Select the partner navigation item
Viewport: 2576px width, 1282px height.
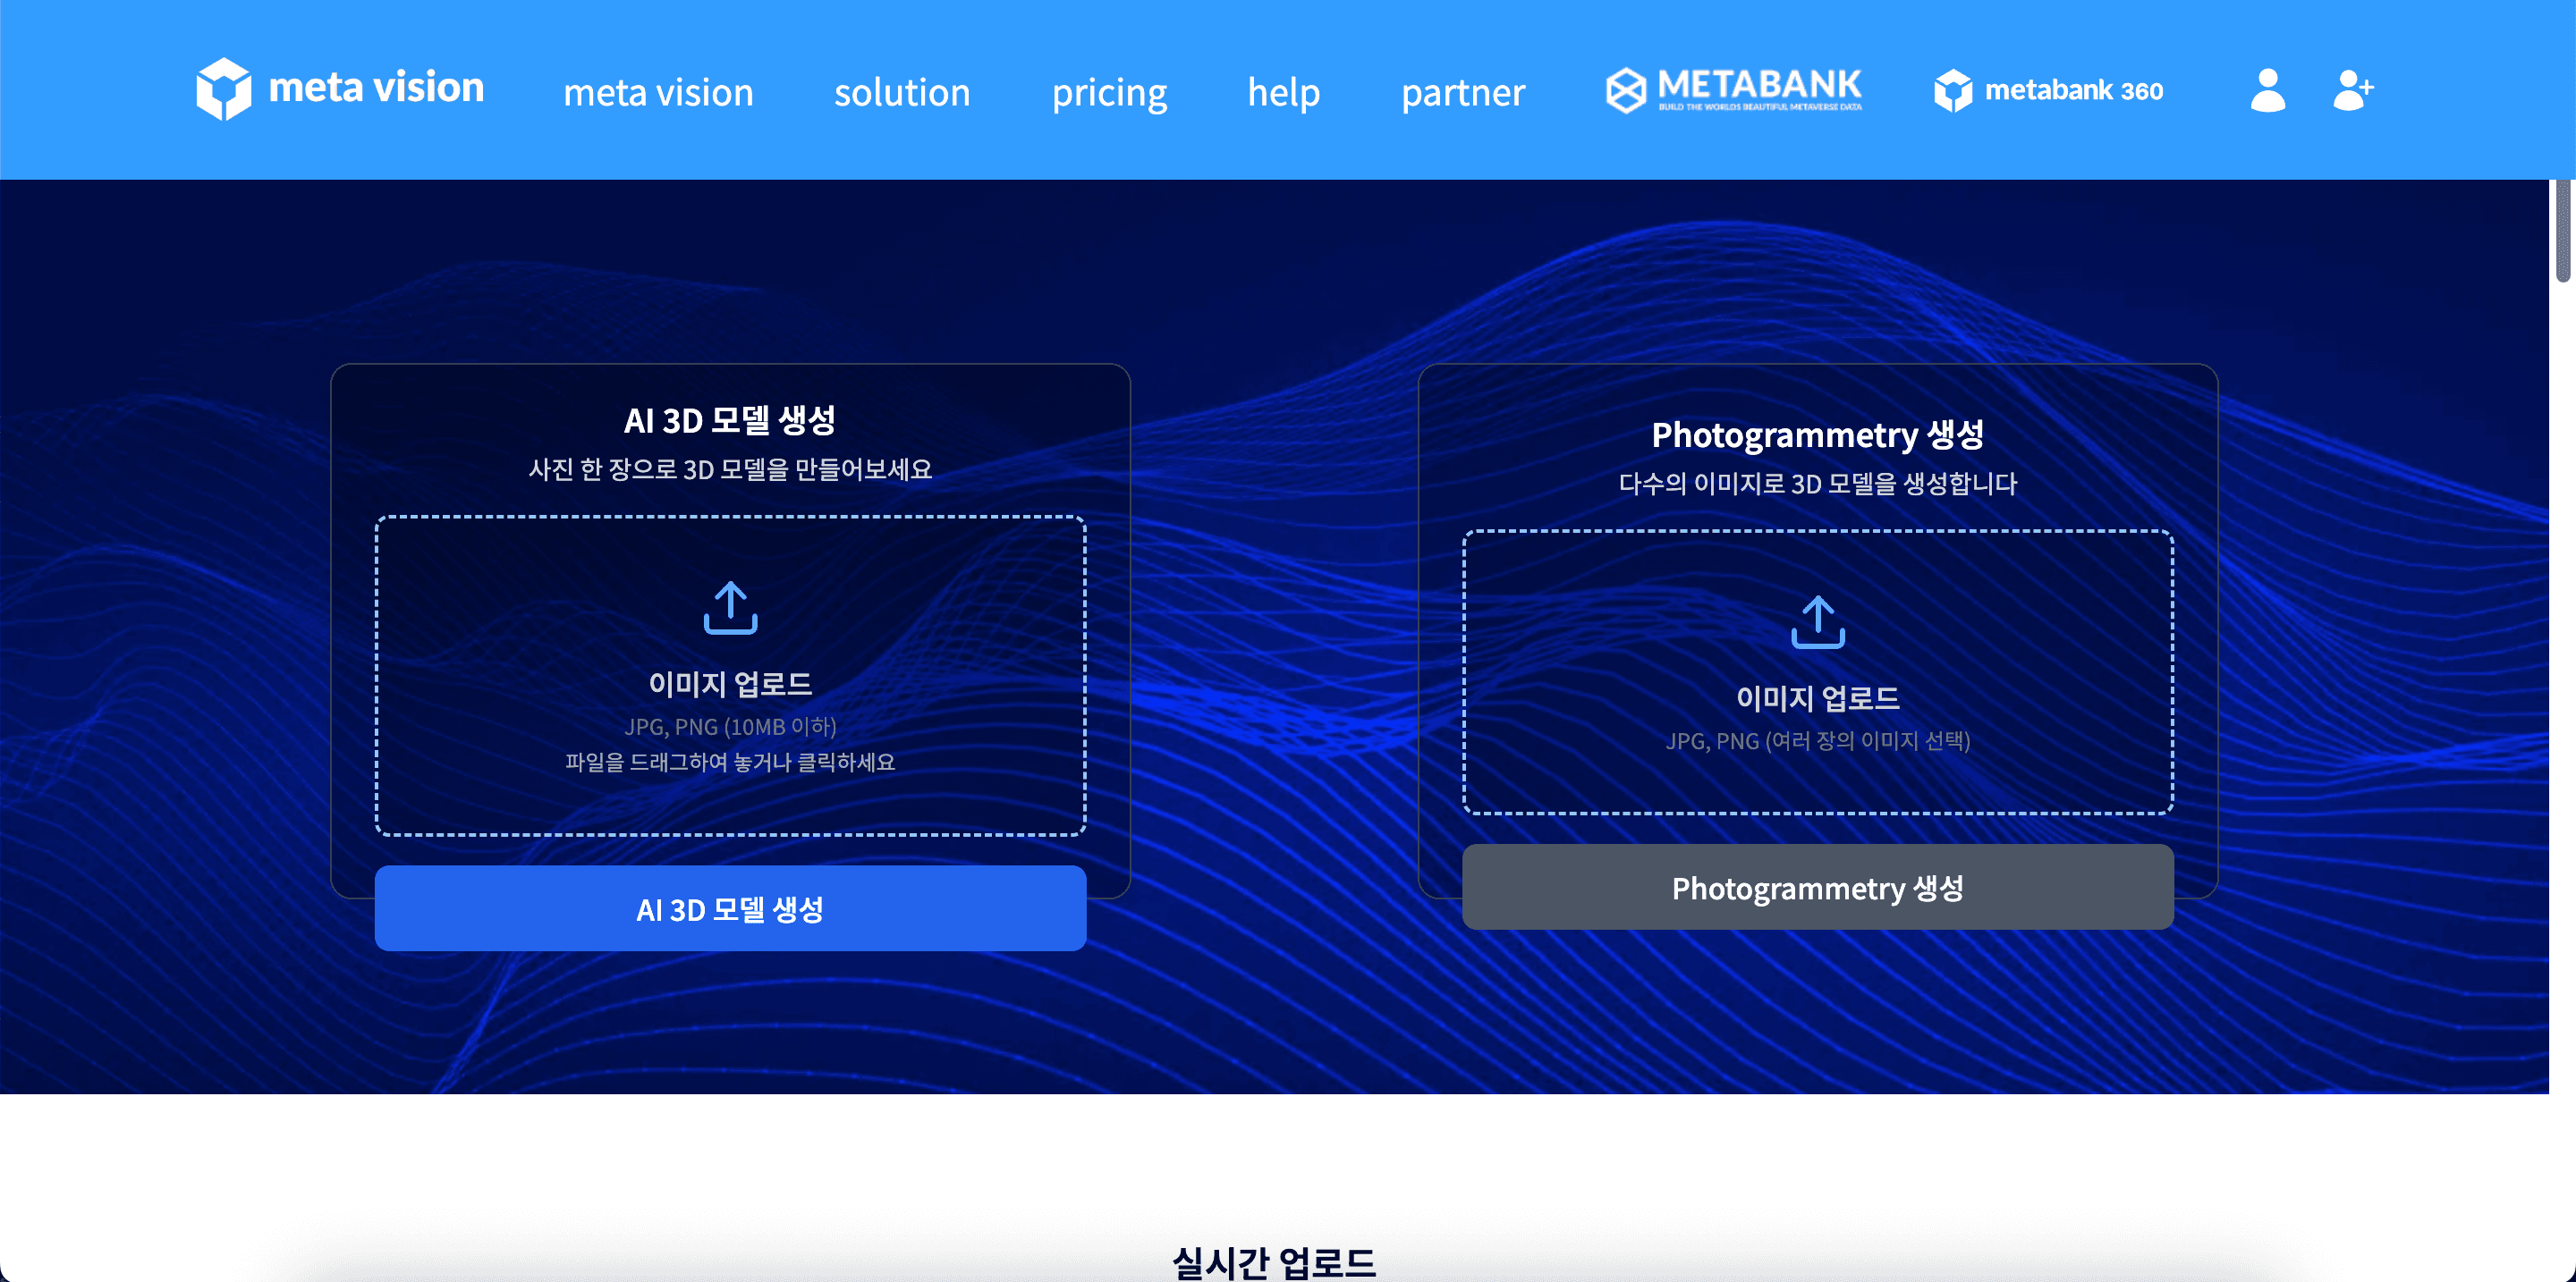coord(1463,92)
